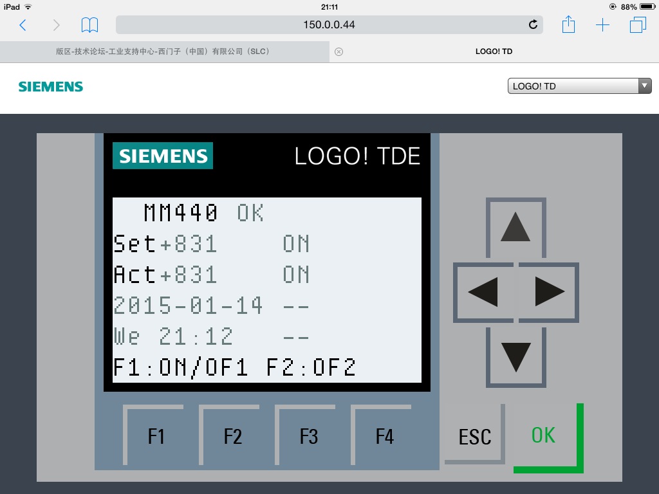Image resolution: width=659 pixels, height=494 pixels.
Task: Add a new tab with plus icon
Action: [602, 25]
